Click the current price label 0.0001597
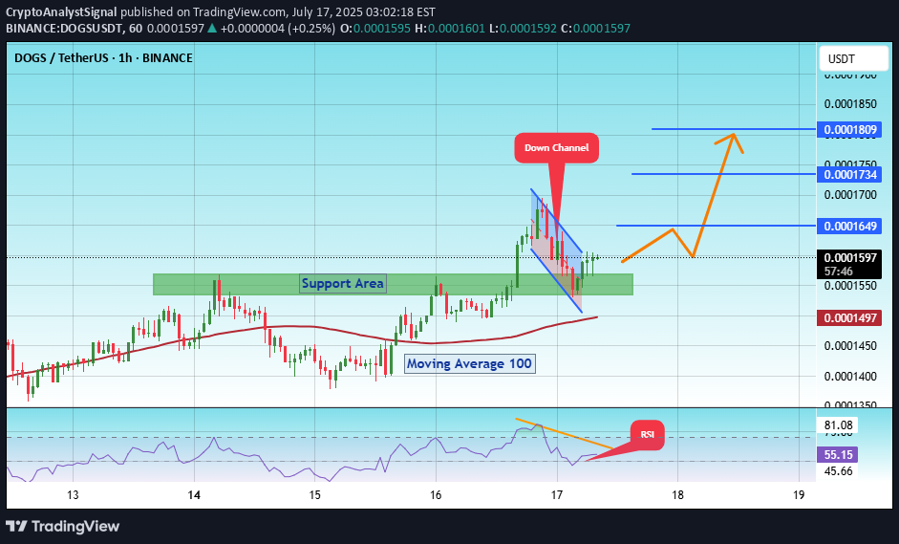 pos(849,257)
